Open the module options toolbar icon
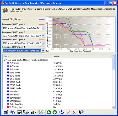The image size is (118, 116). (x=6, y=112)
